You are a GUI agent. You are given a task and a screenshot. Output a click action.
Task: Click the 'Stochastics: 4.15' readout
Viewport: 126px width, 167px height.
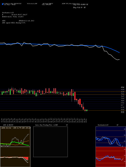(x=8, y=13)
